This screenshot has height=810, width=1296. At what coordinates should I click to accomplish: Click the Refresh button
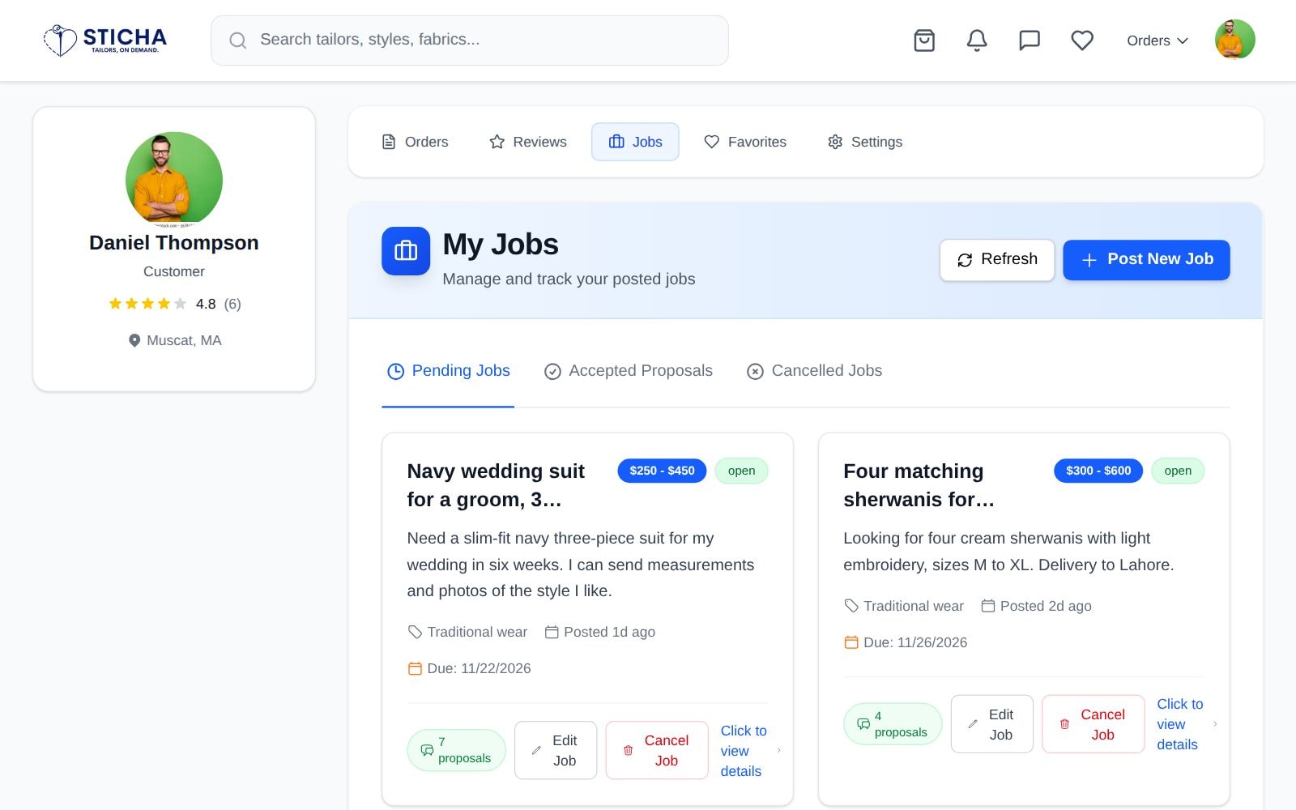(x=997, y=260)
